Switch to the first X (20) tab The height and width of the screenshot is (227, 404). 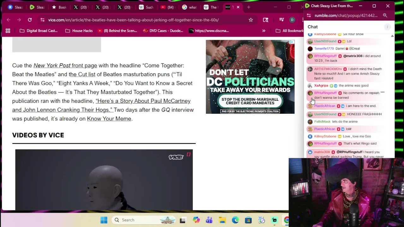[x=81, y=7]
